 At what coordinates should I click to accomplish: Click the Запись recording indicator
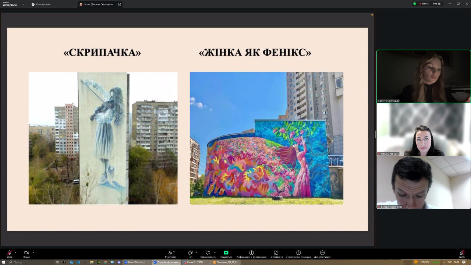(424, 4)
